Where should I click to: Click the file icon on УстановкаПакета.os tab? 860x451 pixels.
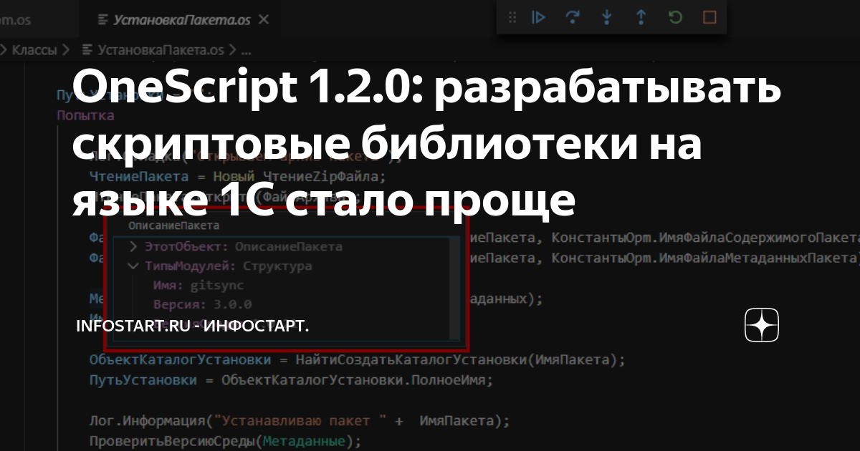point(104,20)
